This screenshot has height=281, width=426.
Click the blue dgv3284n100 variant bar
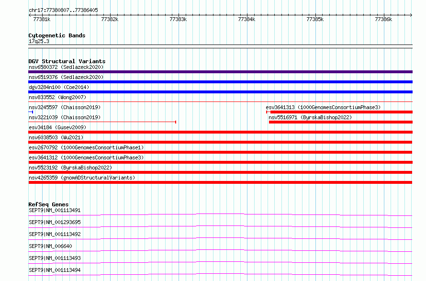(x=220, y=92)
